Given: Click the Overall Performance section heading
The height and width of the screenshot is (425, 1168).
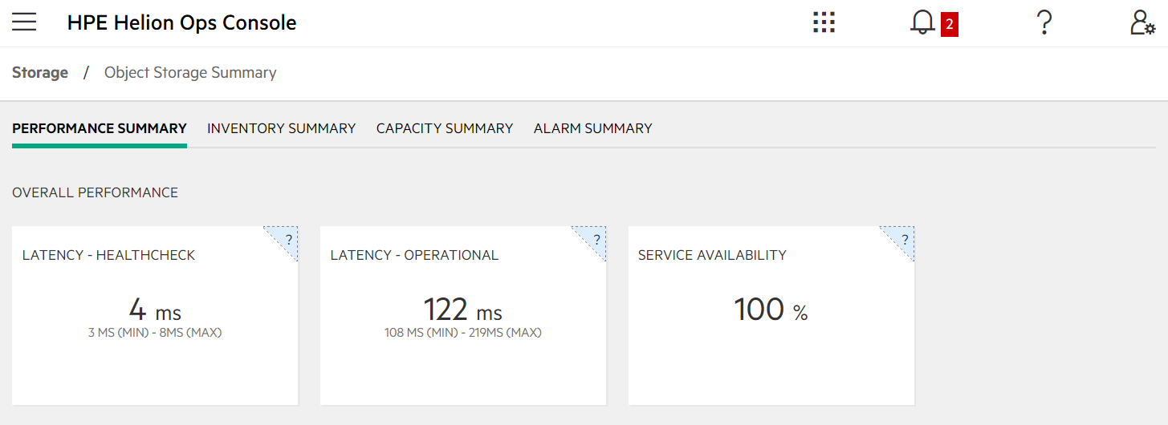Looking at the screenshot, I should (x=95, y=192).
